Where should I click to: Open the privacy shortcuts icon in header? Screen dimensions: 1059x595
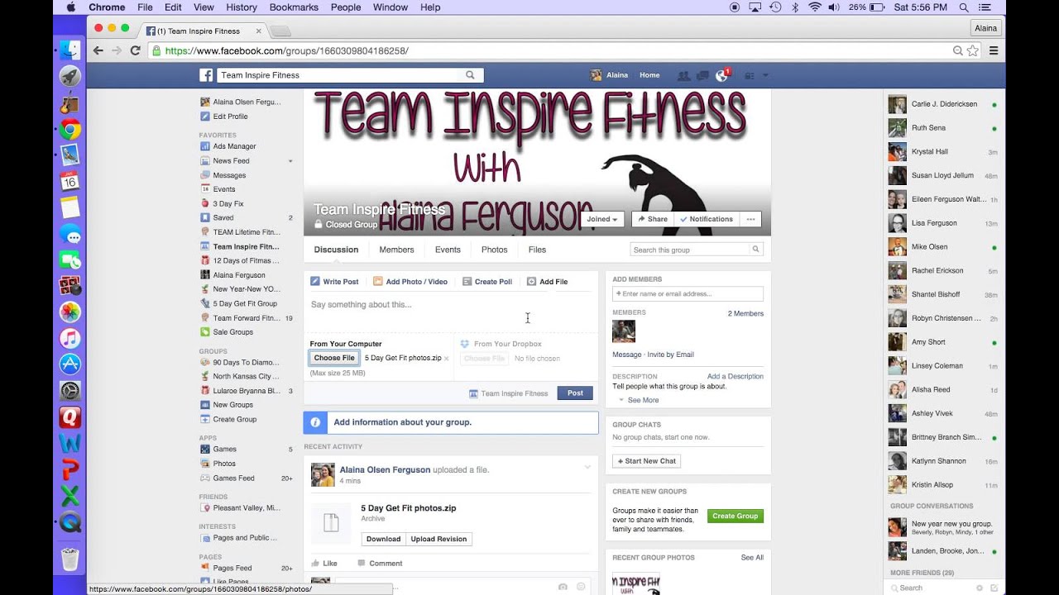point(750,75)
